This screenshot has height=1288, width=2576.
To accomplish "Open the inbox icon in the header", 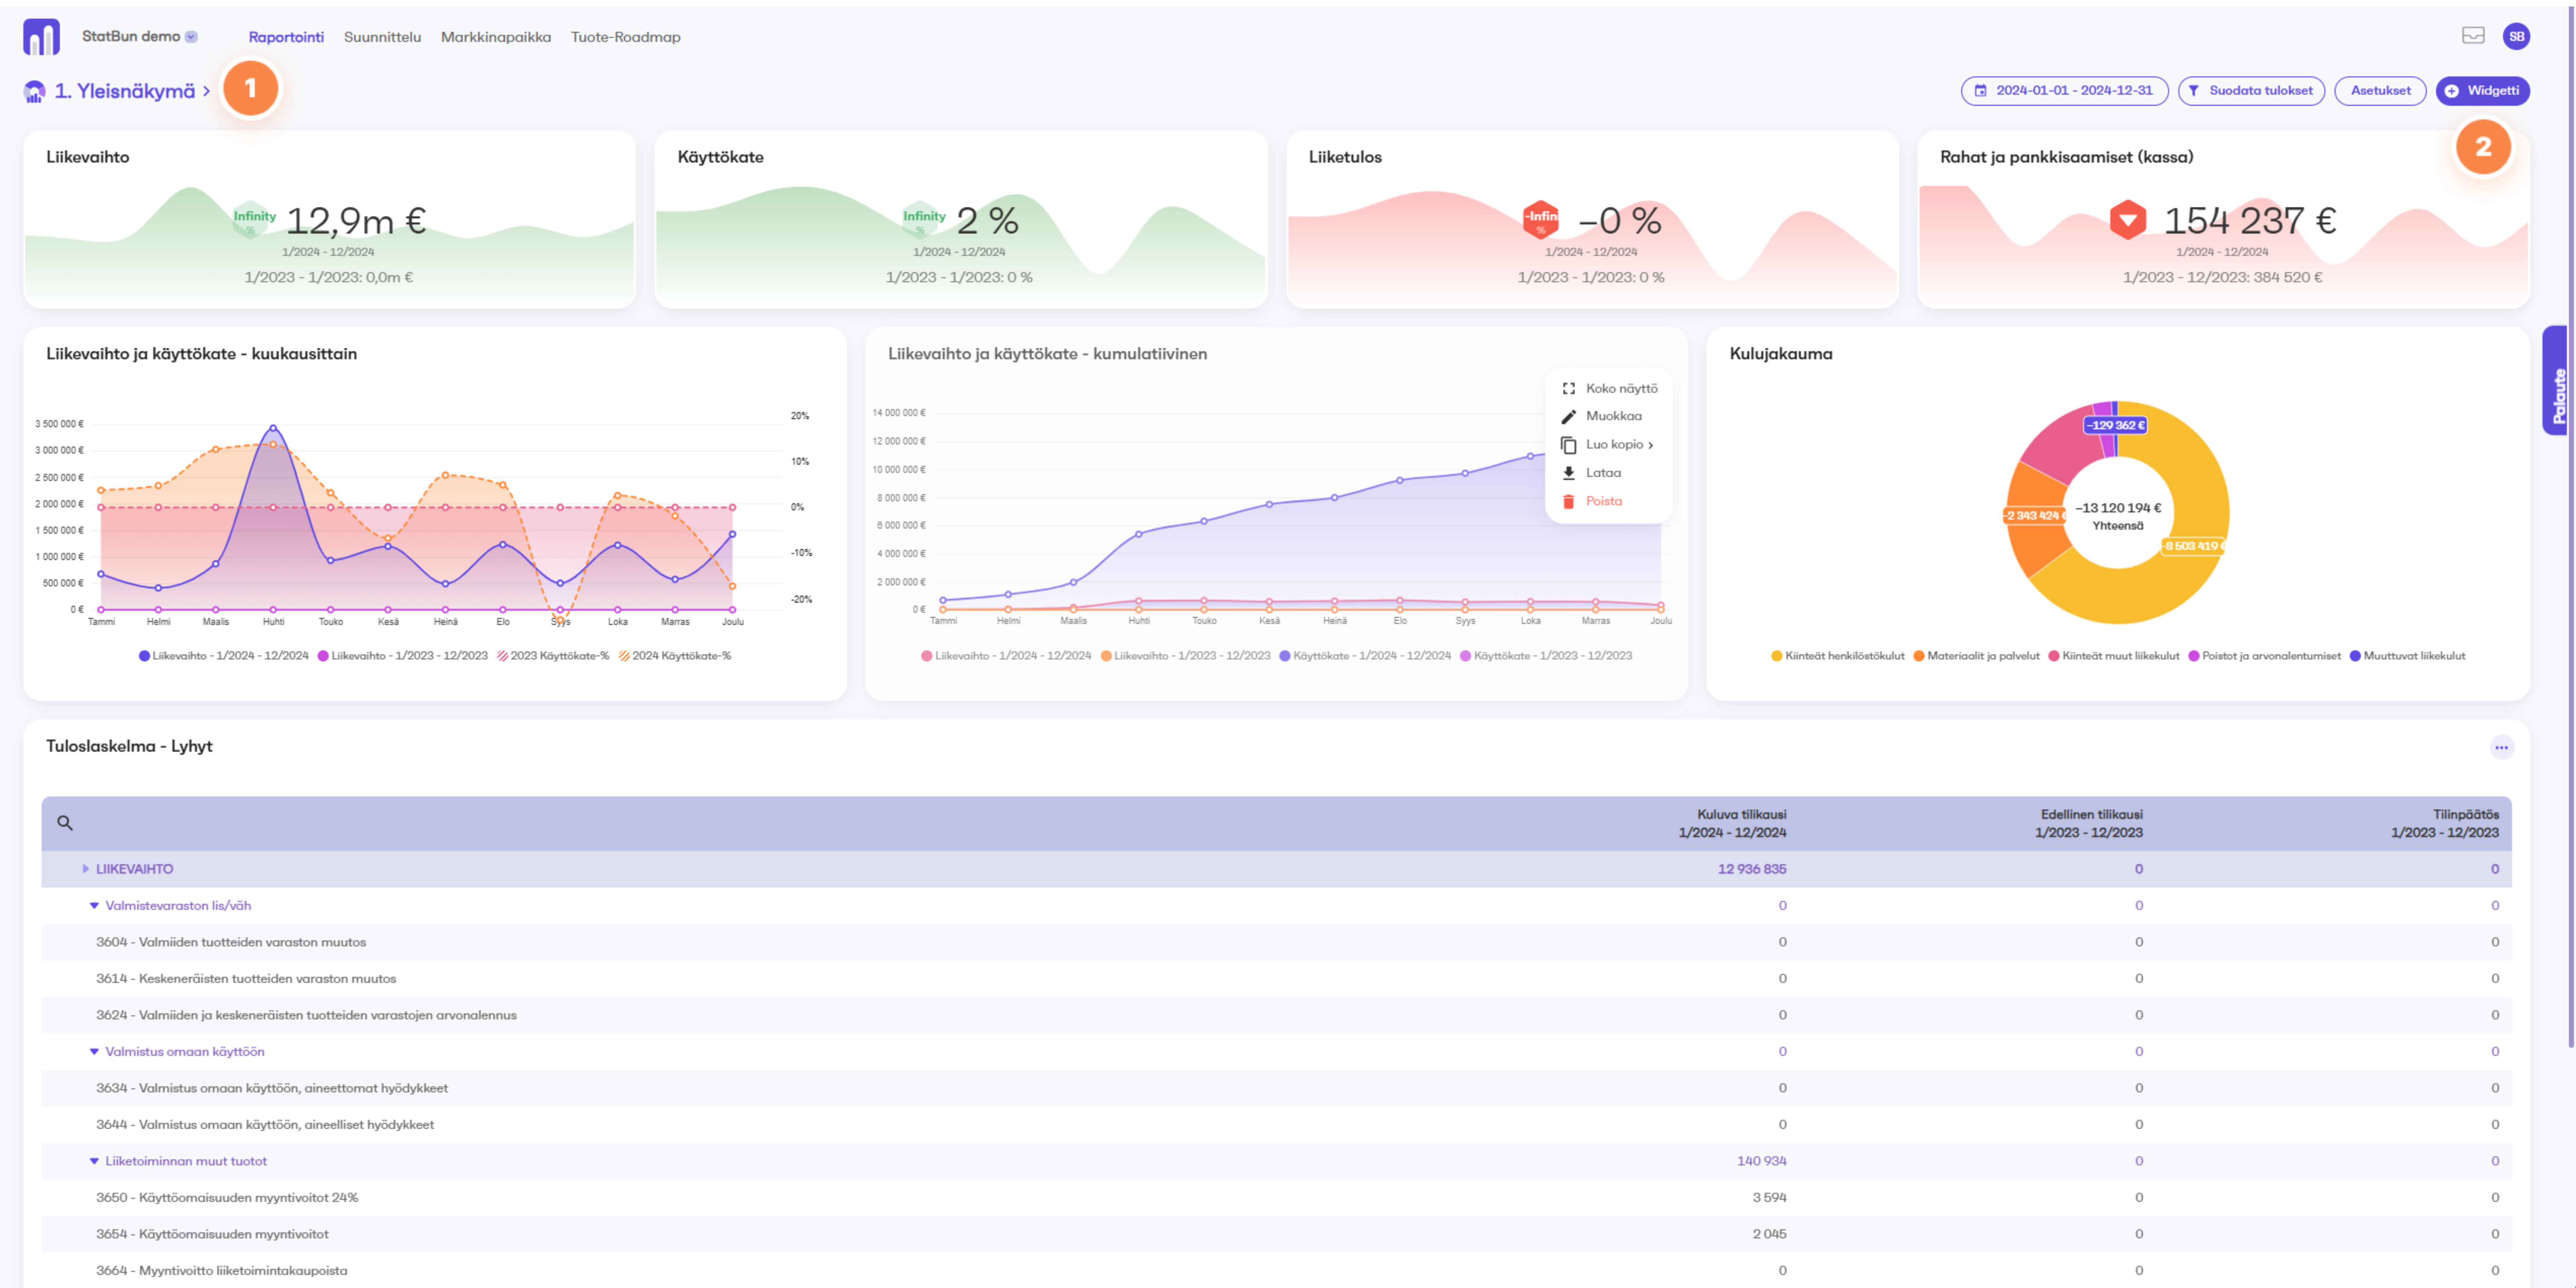I will click(x=2473, y=36).
